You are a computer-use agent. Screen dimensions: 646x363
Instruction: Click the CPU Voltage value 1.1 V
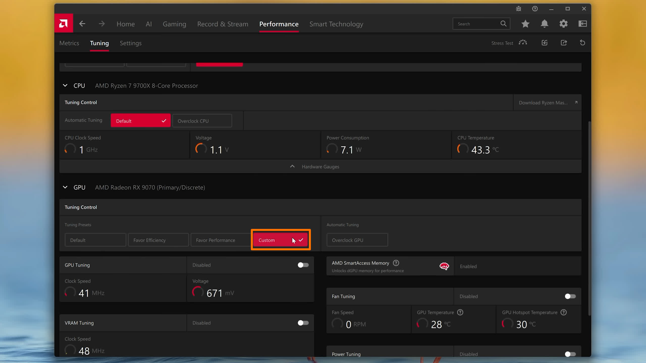coord(219,149)
